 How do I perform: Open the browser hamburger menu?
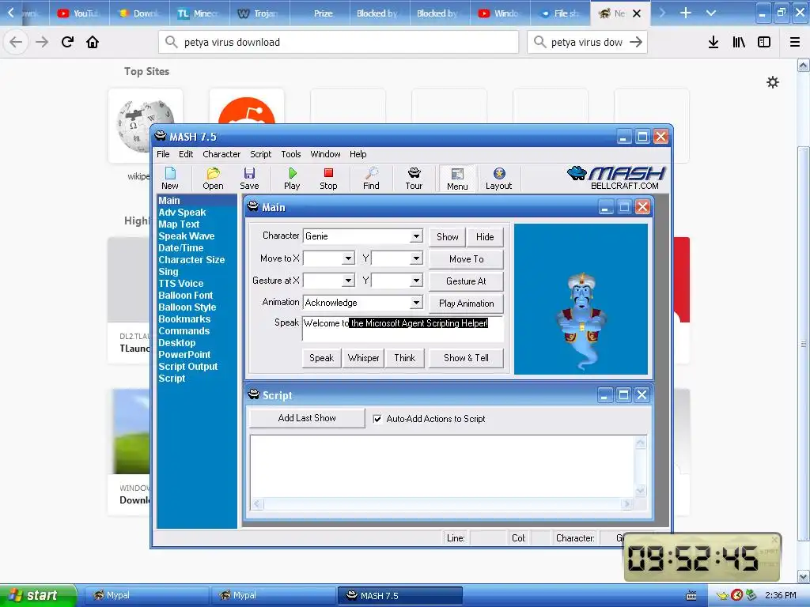tap(795, 42)
